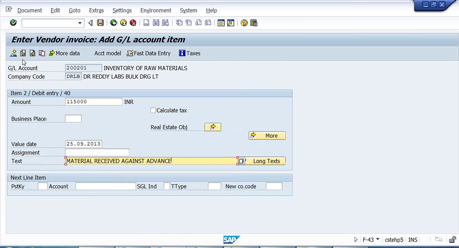
Task: Click the Value date field
Action: click(83, 144)
